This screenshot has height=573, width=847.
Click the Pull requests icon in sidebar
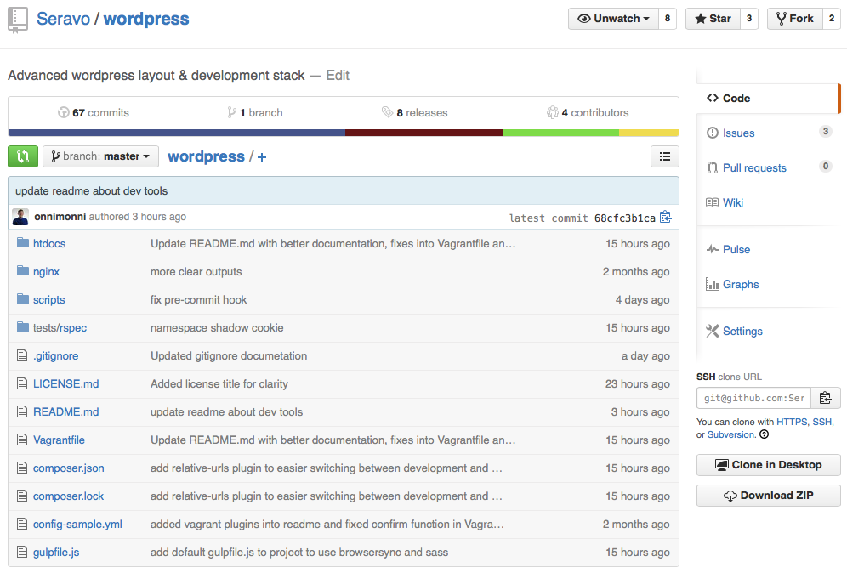(x=713, y=168)
